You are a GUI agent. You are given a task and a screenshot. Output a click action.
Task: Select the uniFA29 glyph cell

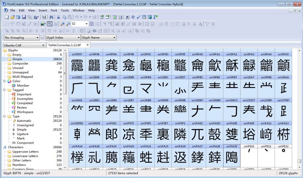pyautogui.click(x=232, y=156)
